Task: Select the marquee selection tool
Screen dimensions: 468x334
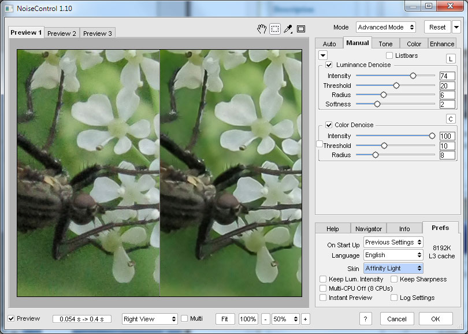Action: click(x=275, y=29)
